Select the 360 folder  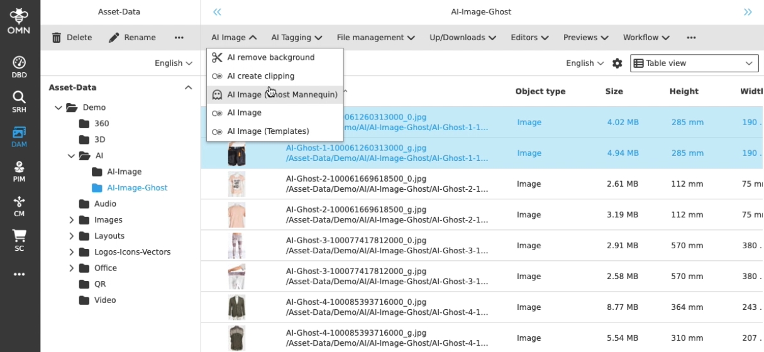click(x=101, y=124)
